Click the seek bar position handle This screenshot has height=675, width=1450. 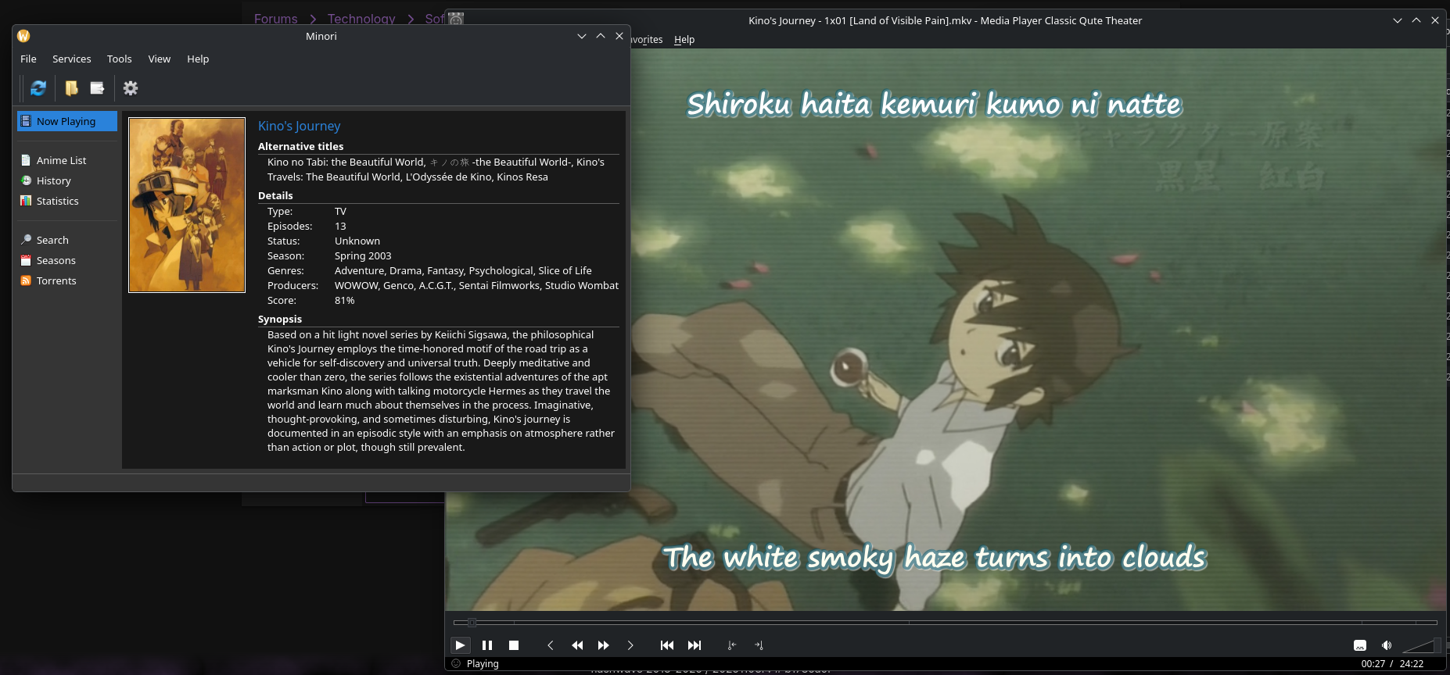click(472, 623)
